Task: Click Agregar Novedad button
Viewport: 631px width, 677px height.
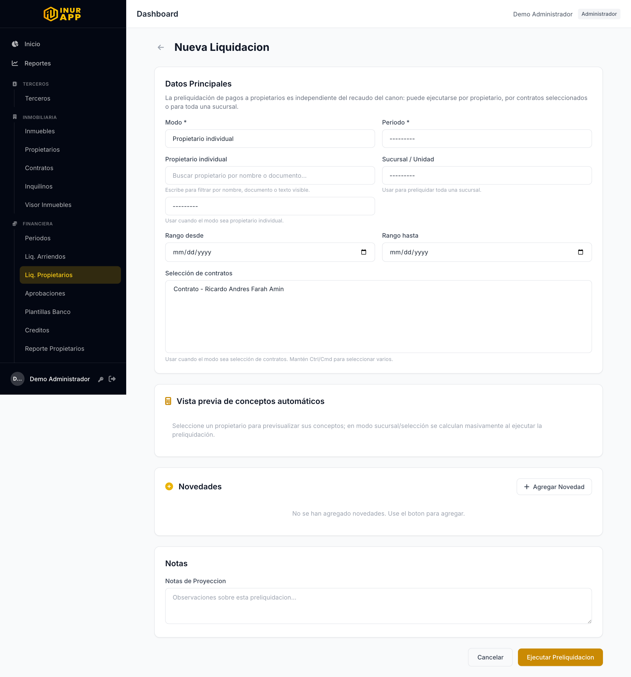Action: tap(554, 487)
